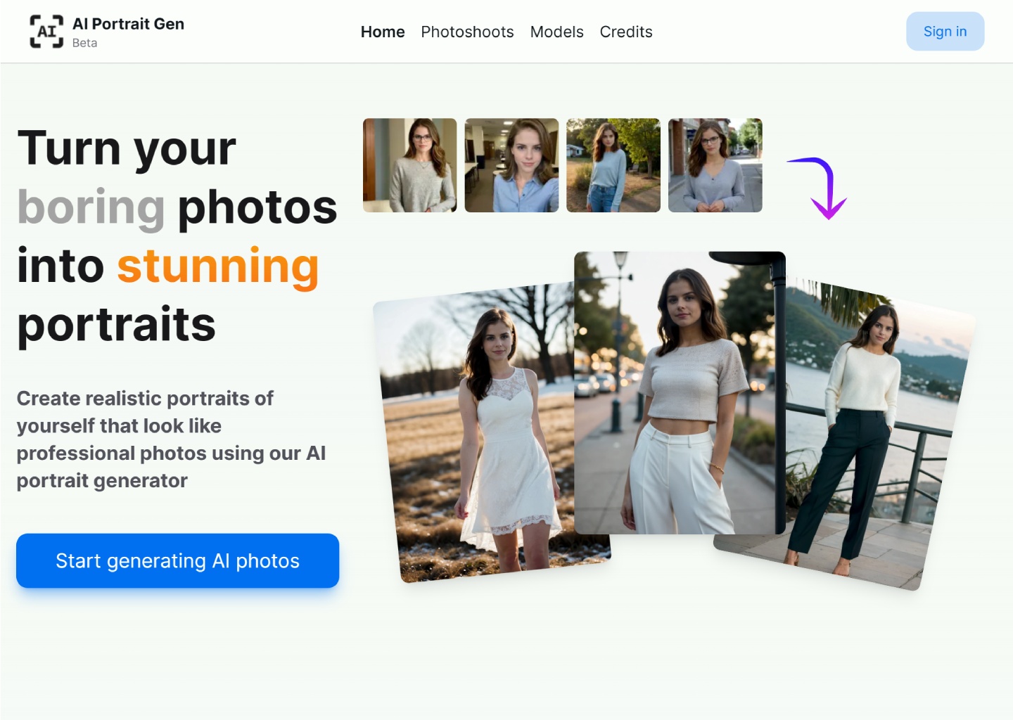Click the Create realistic portraits description text
Image resolution: width=1013 pixels, height=720 pixels.
[172, 439]
